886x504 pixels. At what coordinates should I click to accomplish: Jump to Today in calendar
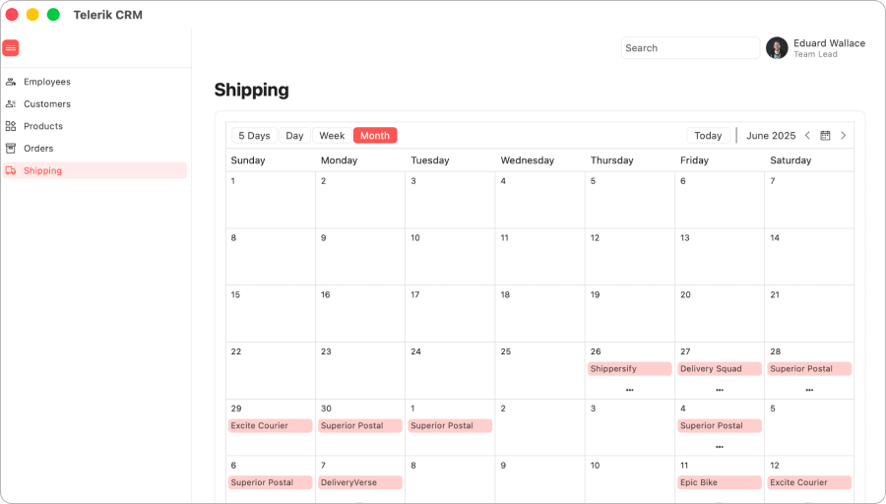pyautogui.click(x=708, y=136)
